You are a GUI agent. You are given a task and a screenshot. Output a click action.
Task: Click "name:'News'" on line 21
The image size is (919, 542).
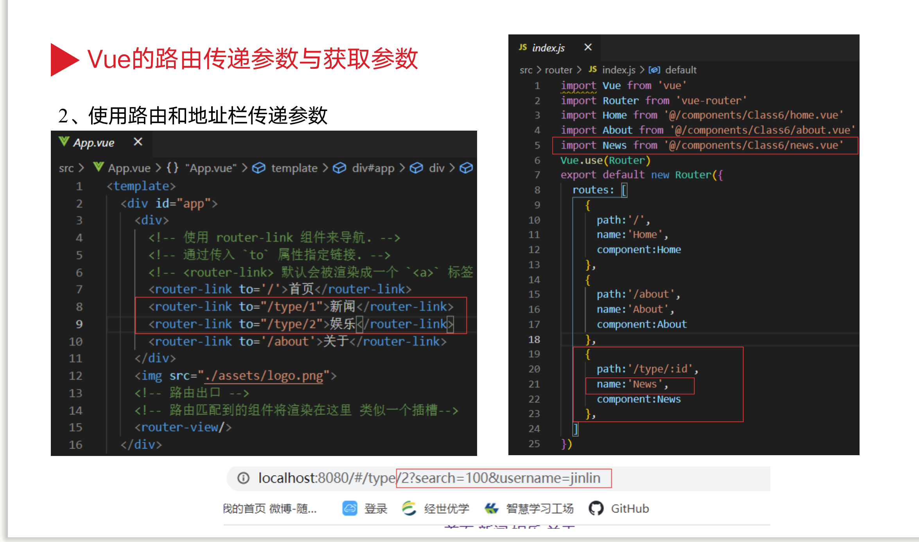tap(632, 384)
